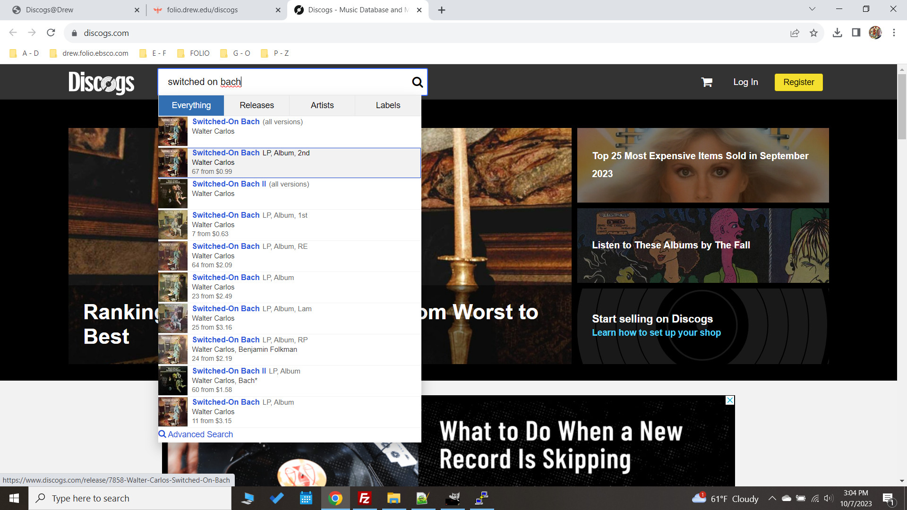
Task: Click the yellow Register button
Action: click(798, 82)
